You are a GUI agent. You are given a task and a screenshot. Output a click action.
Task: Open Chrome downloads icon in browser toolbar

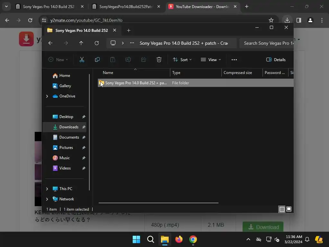pyautogui.click(x=287, y=20)
